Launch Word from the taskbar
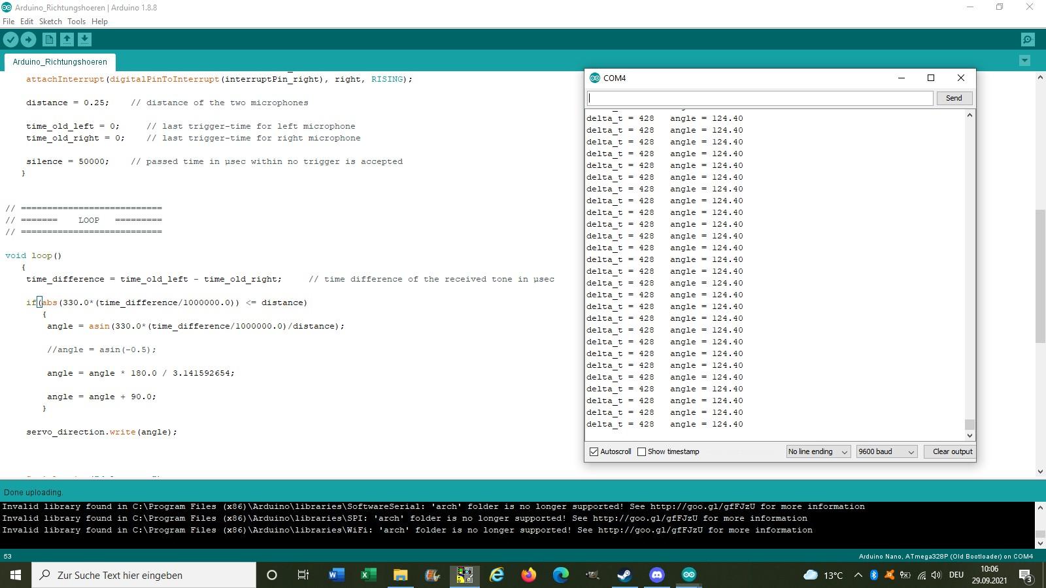Viewport: 1046px width, 588px height. (x=336, y=575)
